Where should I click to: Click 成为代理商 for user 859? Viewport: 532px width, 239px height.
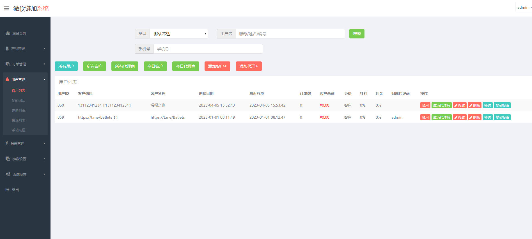(x=441, y=118)
